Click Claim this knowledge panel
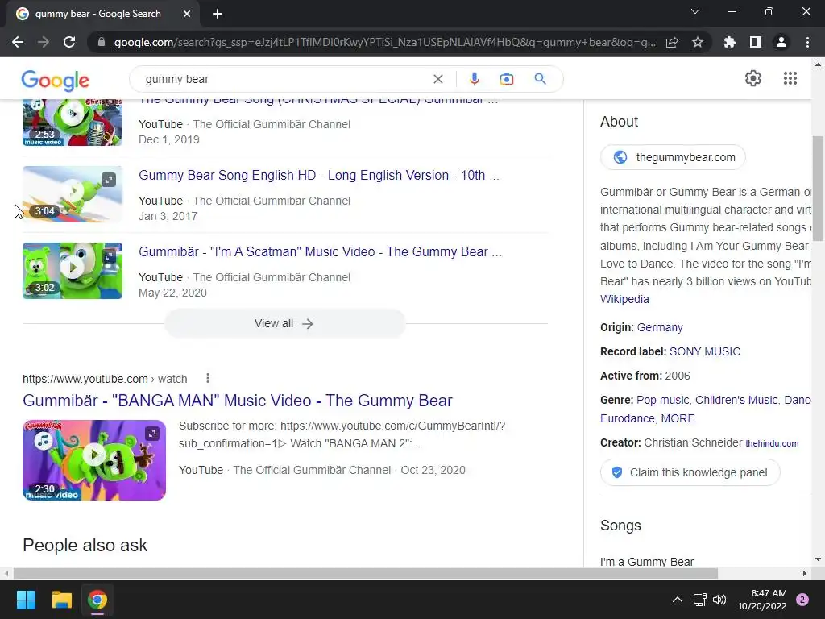Screen dimensions: 825x619 (690, 472)
